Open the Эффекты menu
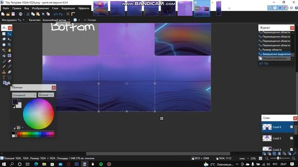The image size is (298, 167). [84, 8]
